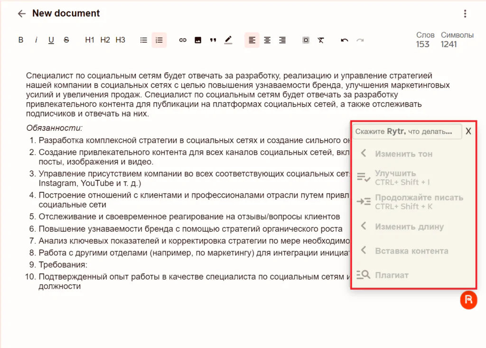This screenshot has width=486, height=348.
Task: Apply H2 heading style
Action: [105, 40]
